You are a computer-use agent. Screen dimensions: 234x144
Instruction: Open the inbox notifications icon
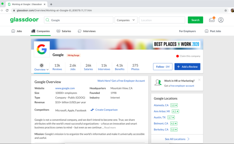point(212,20)
